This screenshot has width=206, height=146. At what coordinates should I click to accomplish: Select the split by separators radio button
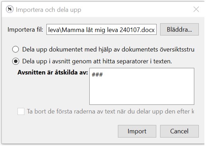[x=16, y=61]
